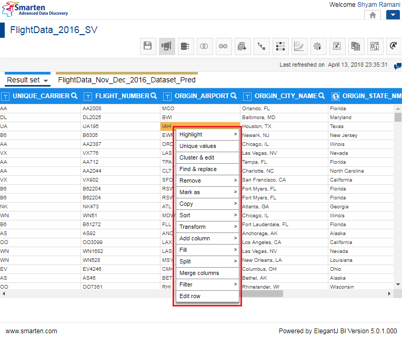Open the www.smarten.com footer link
The width and height of the screenshot is (402, 339).
tap(31, 331)
